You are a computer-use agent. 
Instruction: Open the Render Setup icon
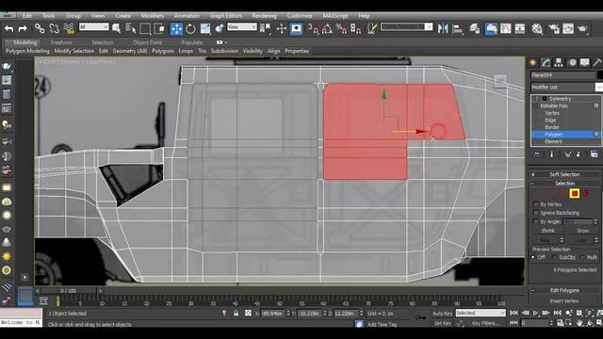click(554, 28)
